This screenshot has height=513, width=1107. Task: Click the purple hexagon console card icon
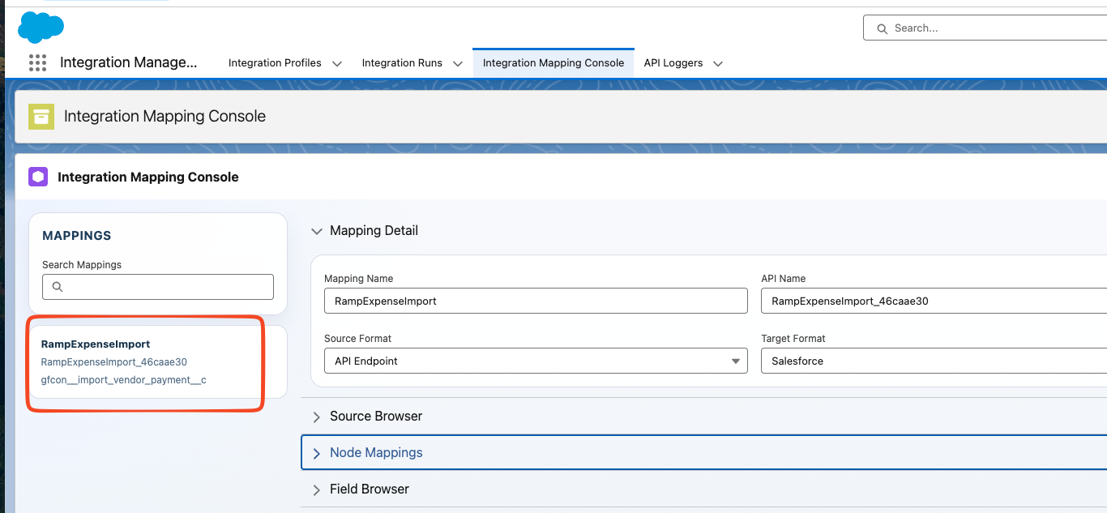point(38,177)
